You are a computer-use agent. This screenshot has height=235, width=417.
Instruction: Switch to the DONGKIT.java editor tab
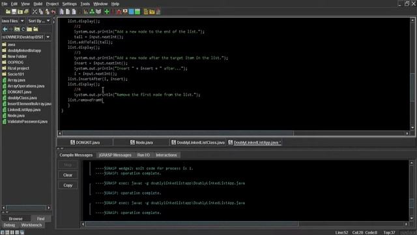coord(85,142)
